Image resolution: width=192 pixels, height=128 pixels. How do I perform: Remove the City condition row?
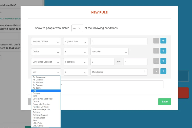pos(156,71)
